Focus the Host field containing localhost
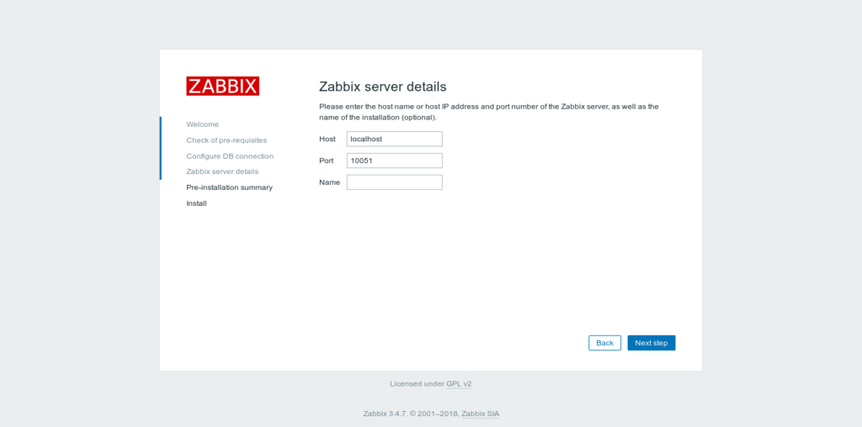The height and width of the screenshot is (427, 862). [394, 139]
